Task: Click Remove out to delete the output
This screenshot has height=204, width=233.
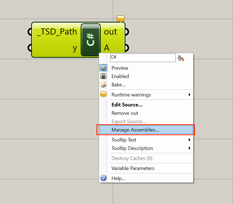Action: click(125, 113)
